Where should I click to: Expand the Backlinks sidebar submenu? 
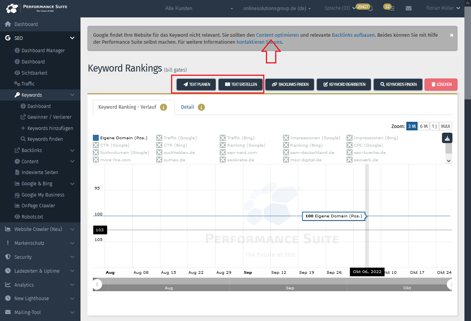[72, 150]
